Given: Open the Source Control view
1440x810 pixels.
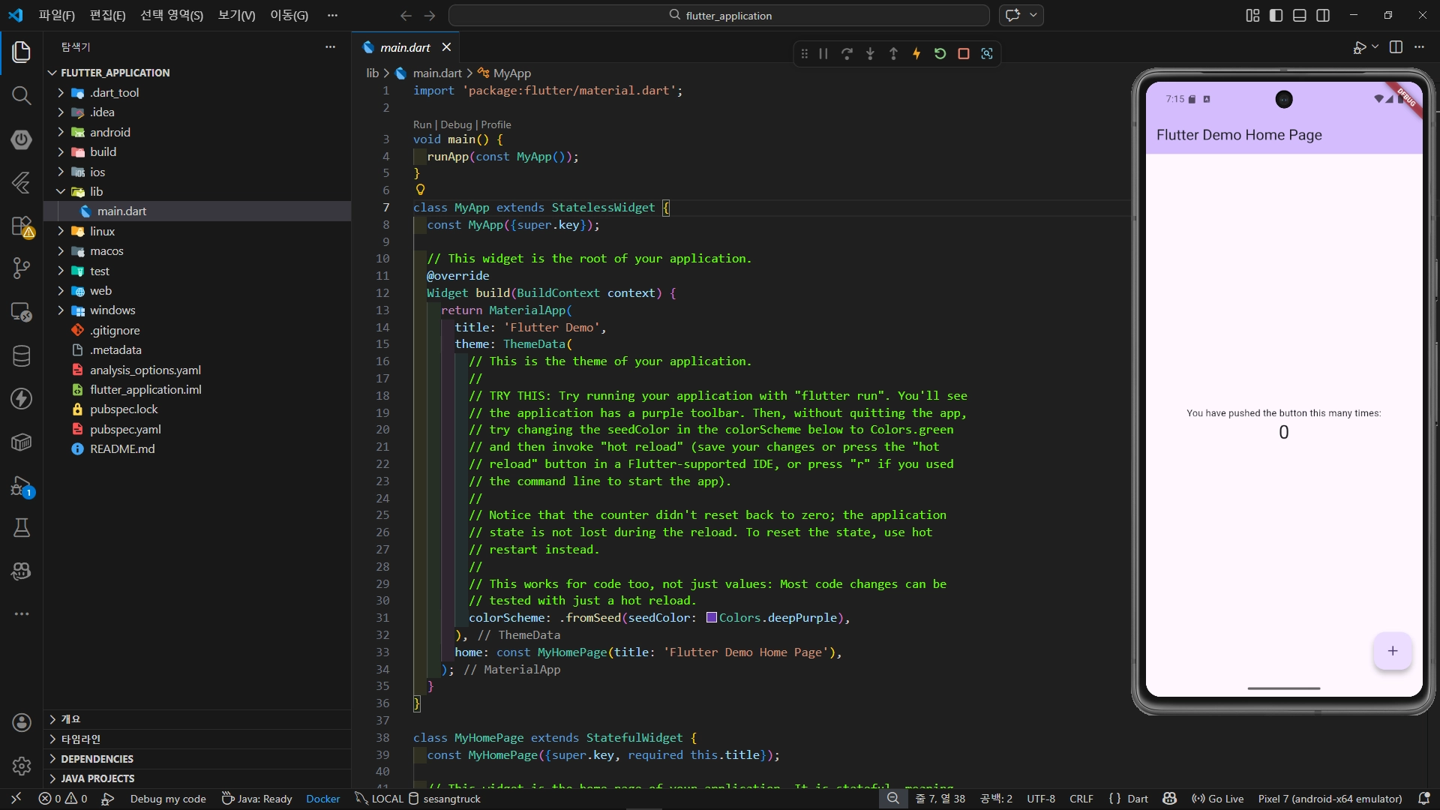Looking at the screenshot, I should (x=21, y=268).
